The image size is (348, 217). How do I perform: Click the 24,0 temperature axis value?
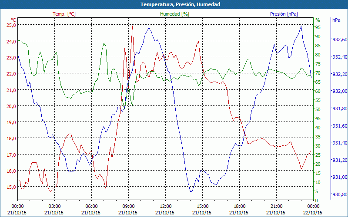point(11,41)
